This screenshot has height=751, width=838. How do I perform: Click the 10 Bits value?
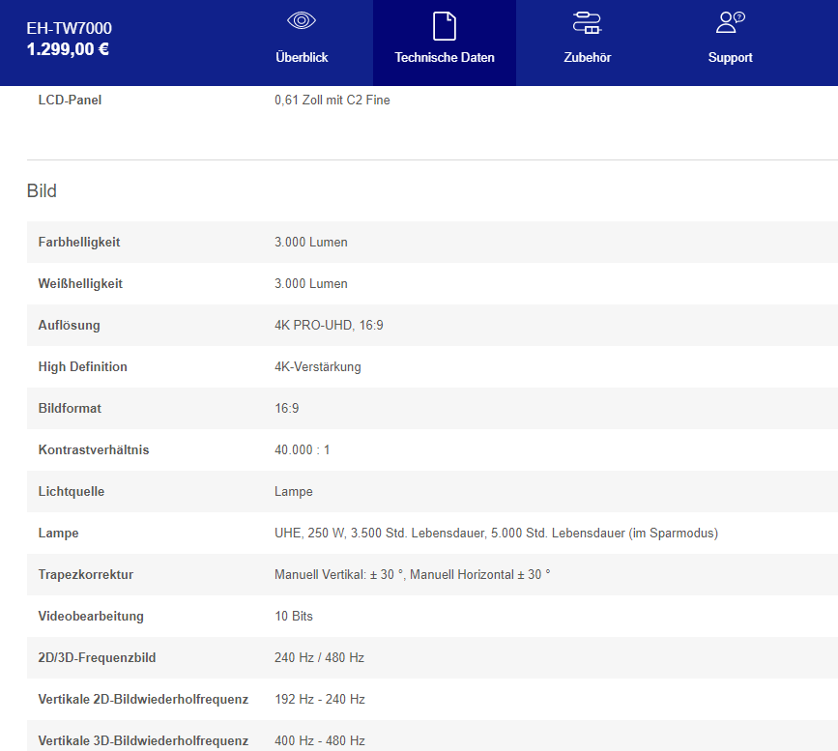(294, 617)
